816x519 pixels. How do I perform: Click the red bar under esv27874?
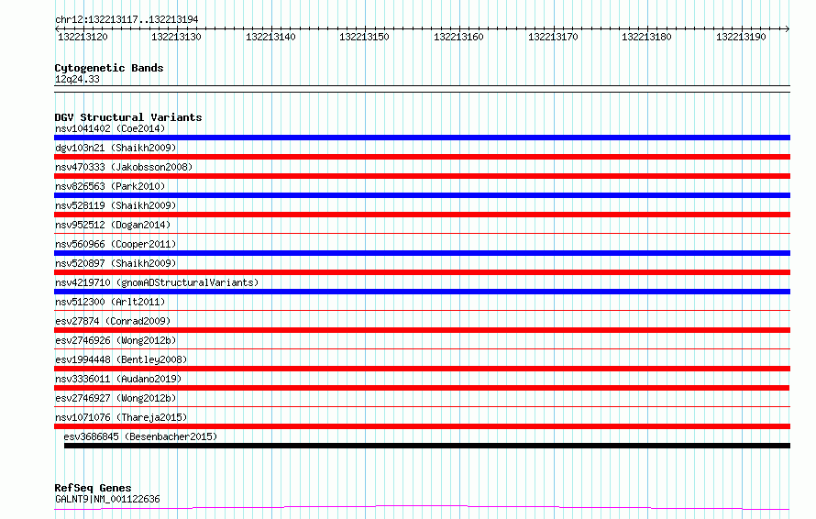422,330
